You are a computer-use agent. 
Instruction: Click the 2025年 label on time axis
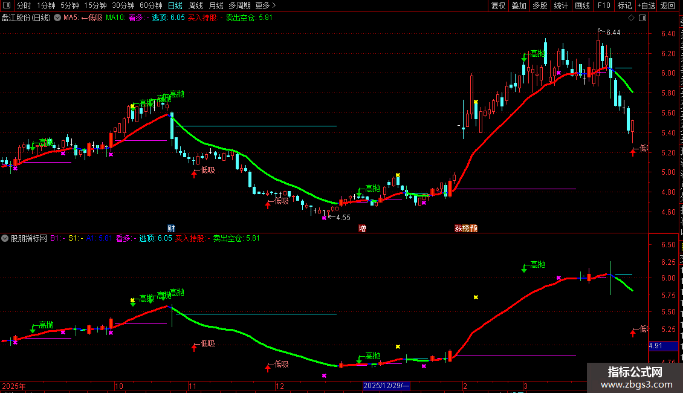(x=14, y=386)
